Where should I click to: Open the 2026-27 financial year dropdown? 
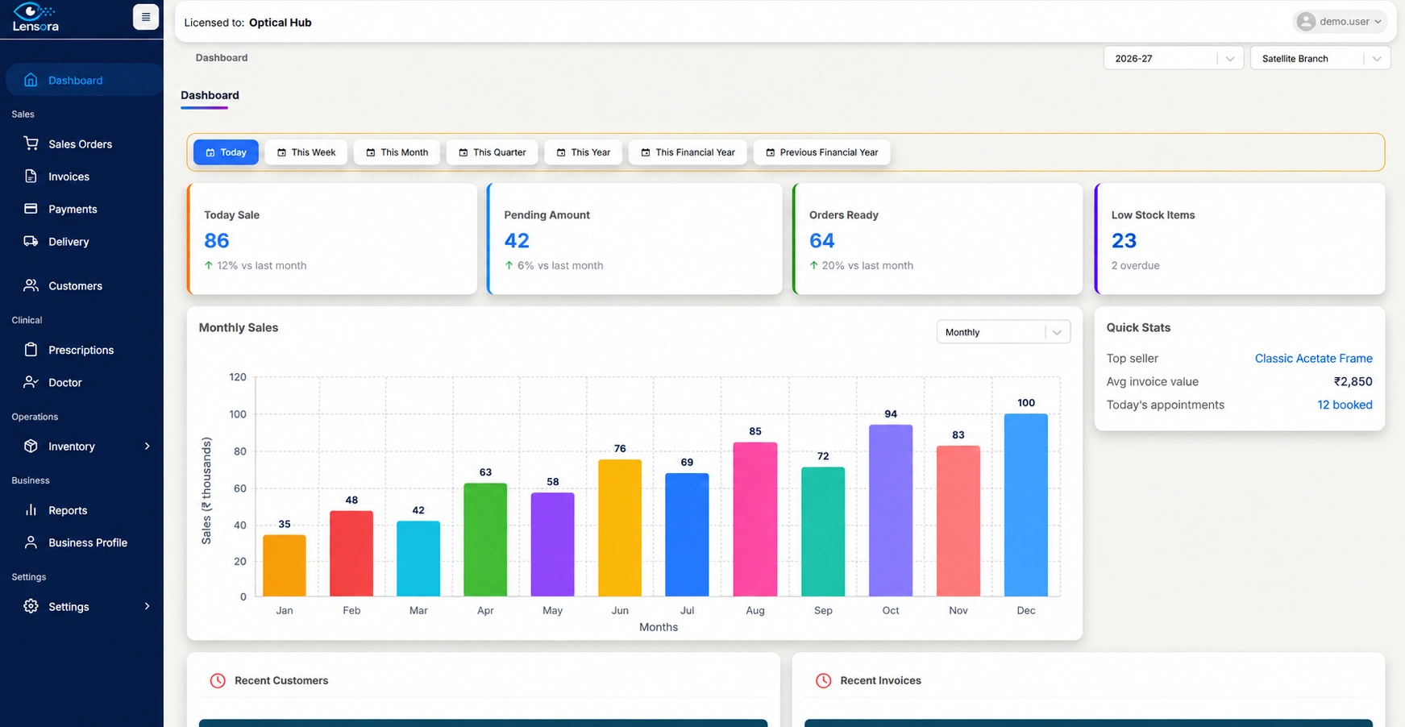[1173, 58]
